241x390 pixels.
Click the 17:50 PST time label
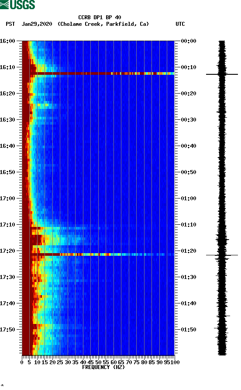(7, 330)
